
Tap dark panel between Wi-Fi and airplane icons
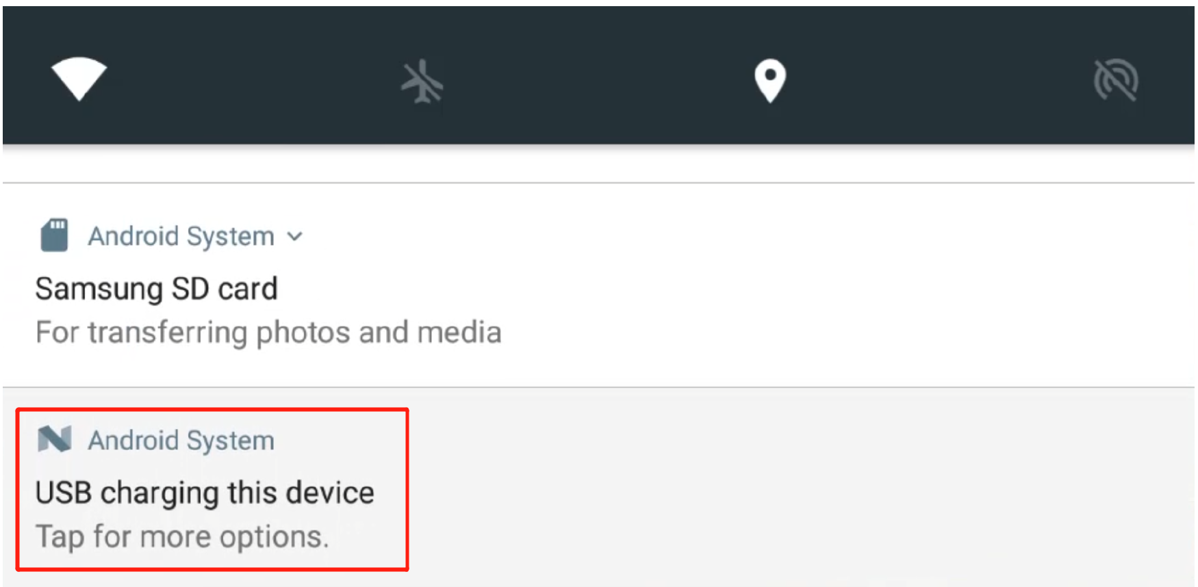tap(250, 80)
